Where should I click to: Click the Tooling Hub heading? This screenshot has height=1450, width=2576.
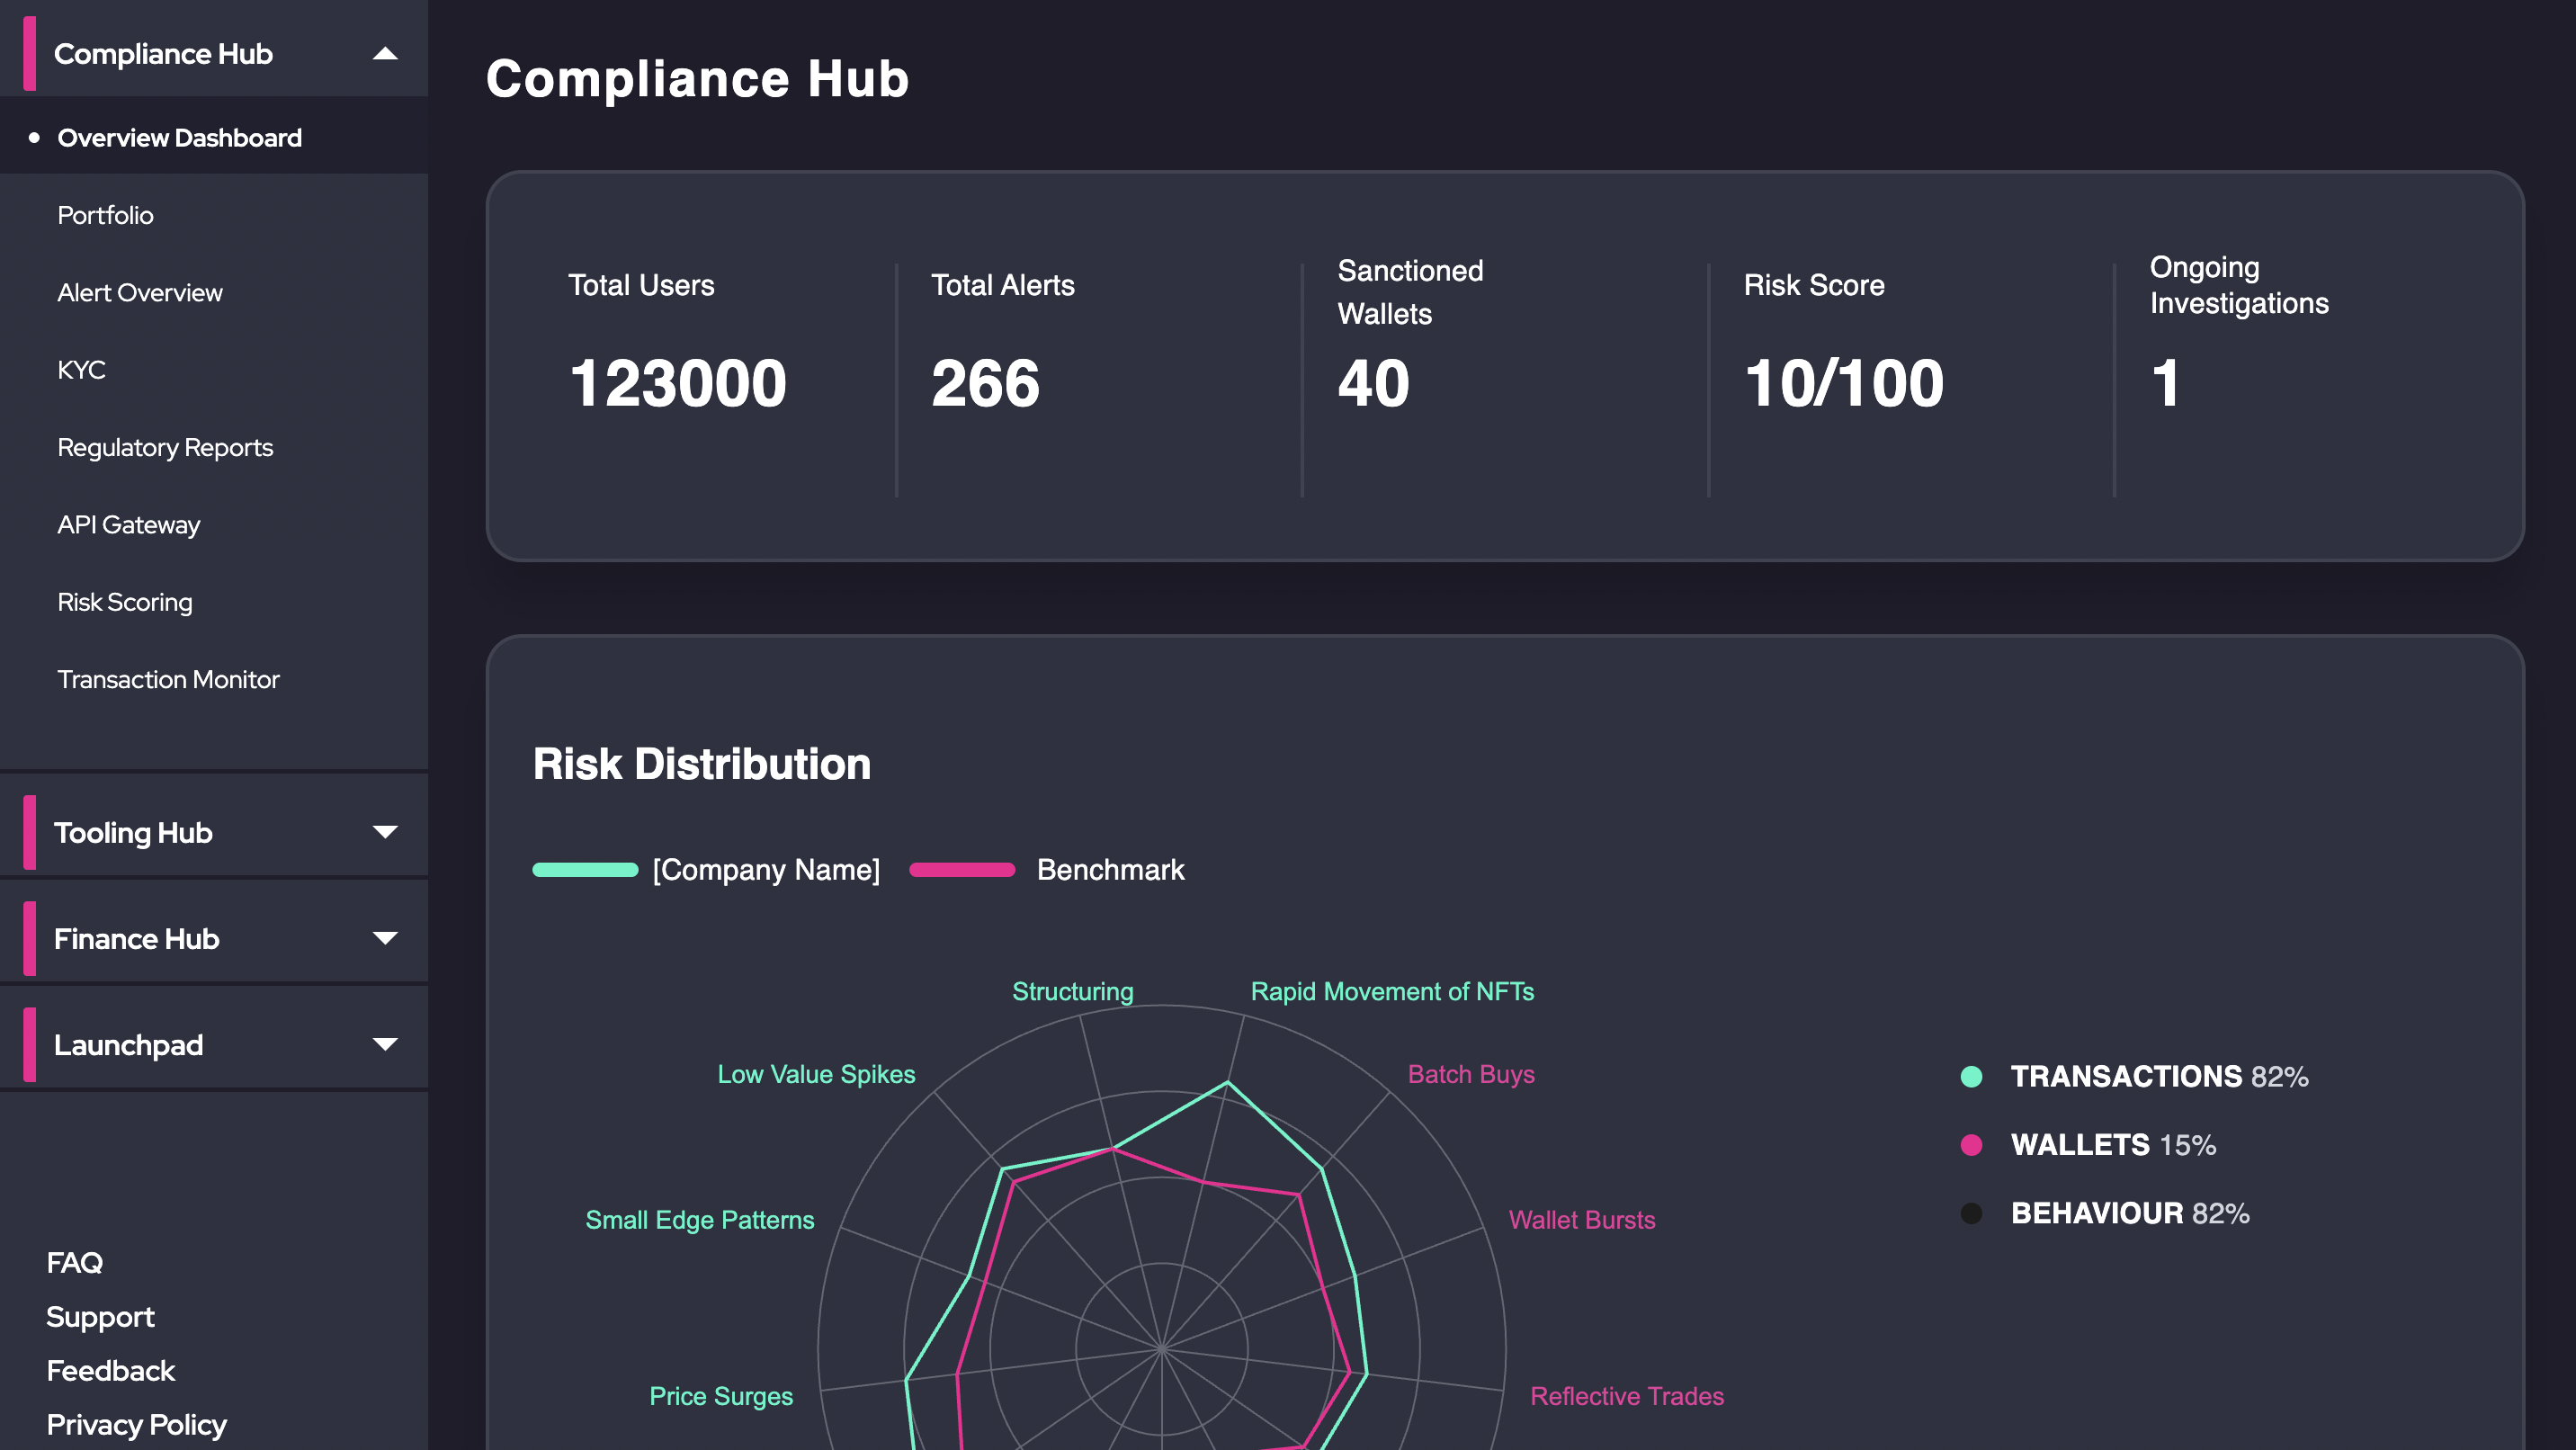[x=133, y=833]
